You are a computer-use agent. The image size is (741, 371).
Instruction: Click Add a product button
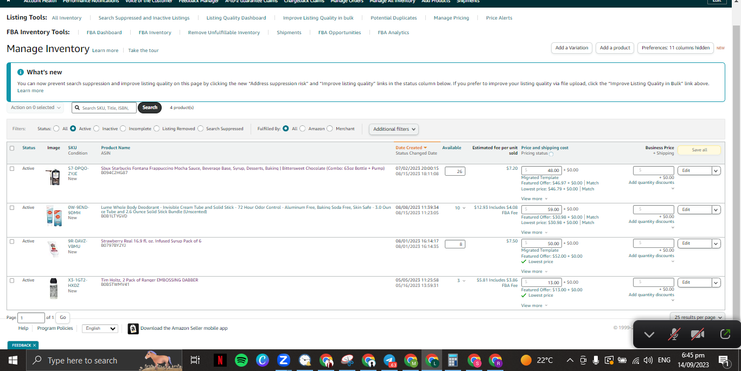[615, 48]
